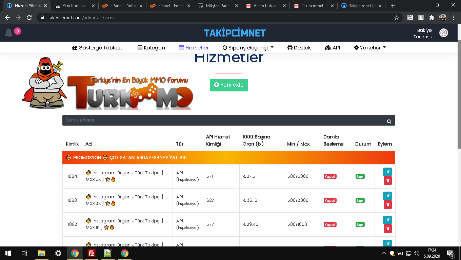Expand the Yönetici dropdown menu

(370, 48)
